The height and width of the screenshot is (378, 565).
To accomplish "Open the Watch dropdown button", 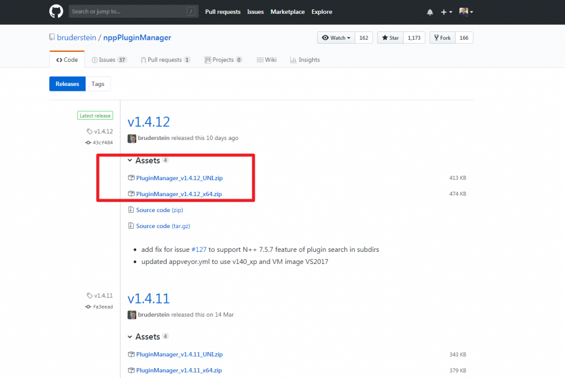I will click(336, 38).
